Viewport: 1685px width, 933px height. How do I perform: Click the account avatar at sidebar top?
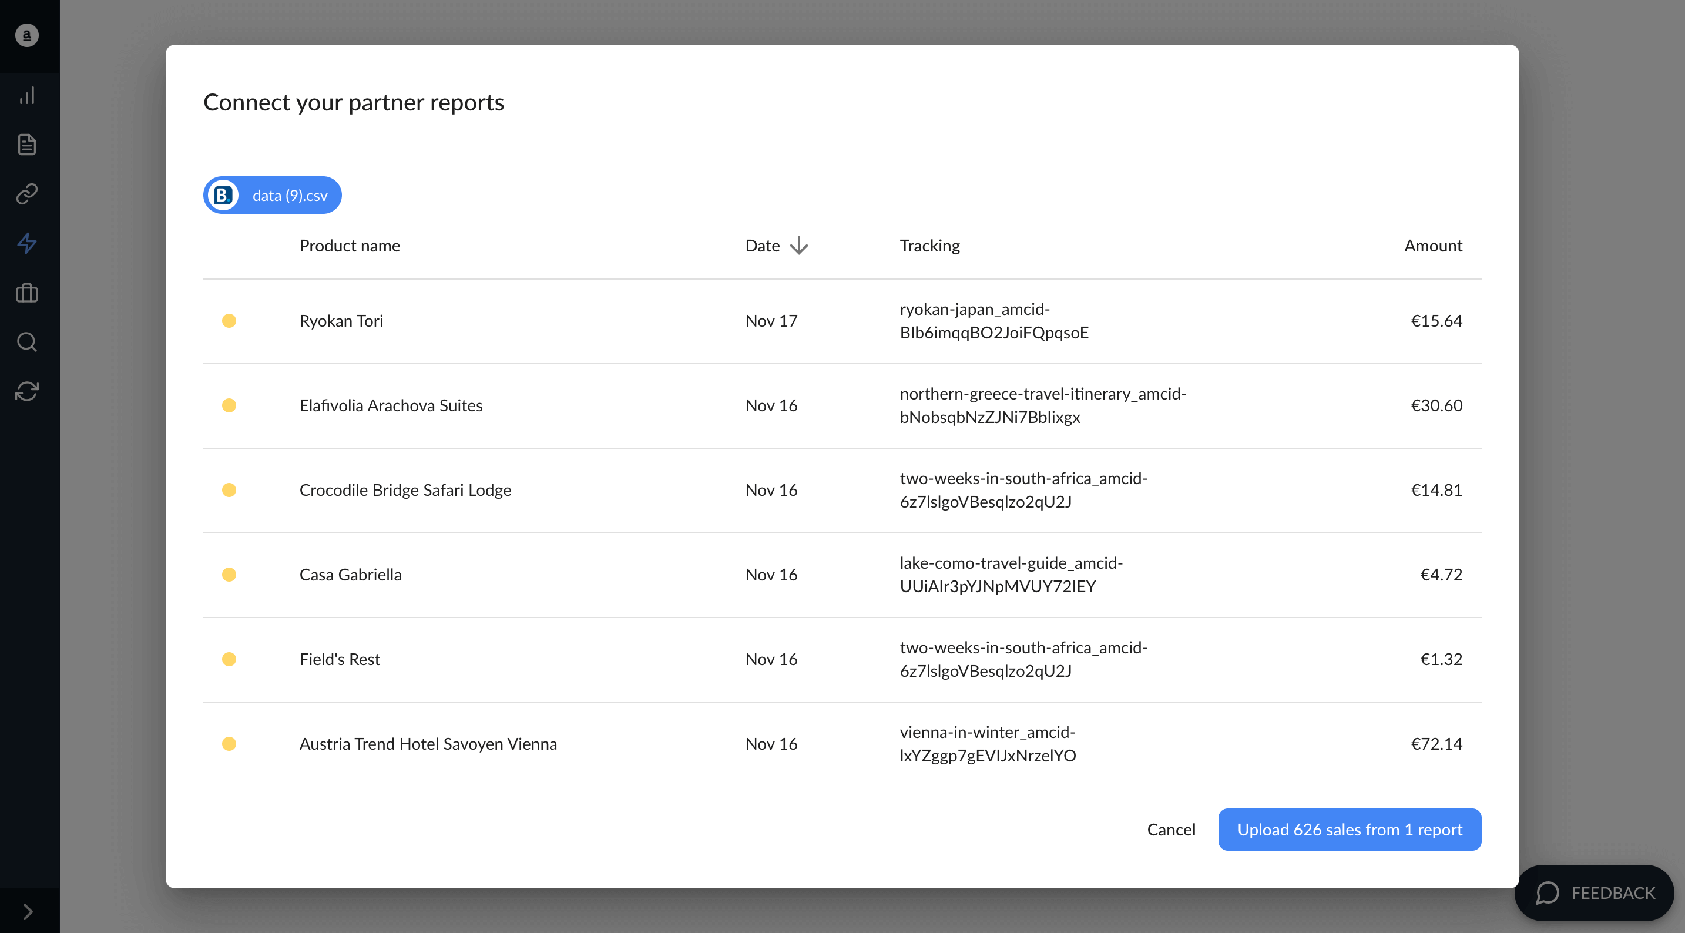pos(27,35)
